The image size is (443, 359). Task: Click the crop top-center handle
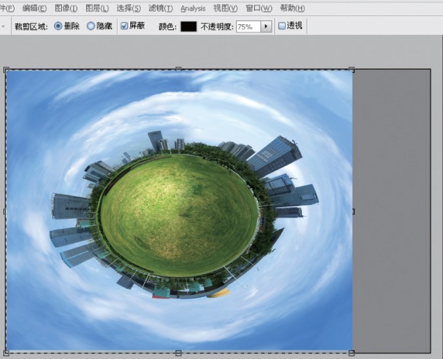coord(178,69)
